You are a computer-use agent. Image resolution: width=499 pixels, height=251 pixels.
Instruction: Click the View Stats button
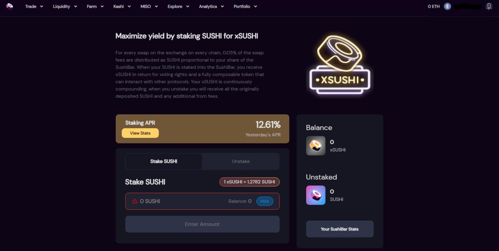tap(140, 133)
